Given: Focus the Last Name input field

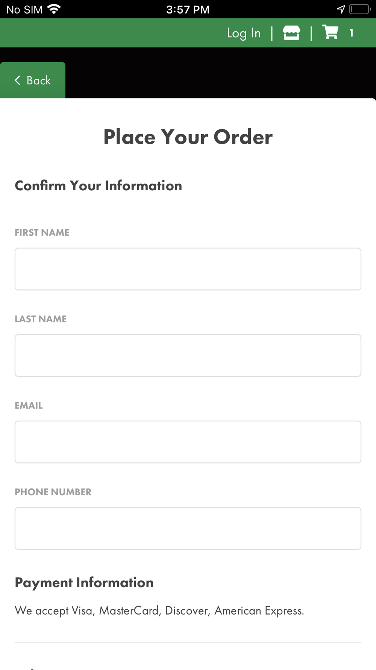Looking at the screenshot, I should coord(188,355).
